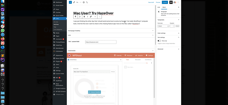228x105 pixels.
Task: Open Trello from the macOS dock
Action: [x=3, y=18]
